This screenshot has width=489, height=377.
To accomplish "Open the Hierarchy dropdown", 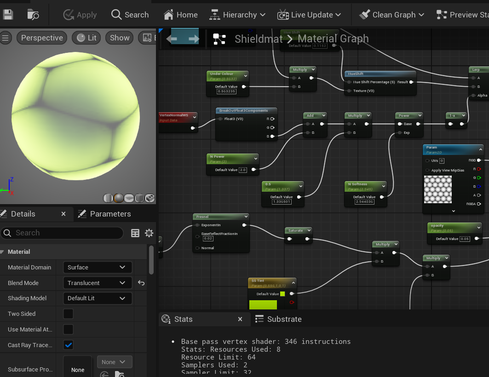I will pos(237,15).
